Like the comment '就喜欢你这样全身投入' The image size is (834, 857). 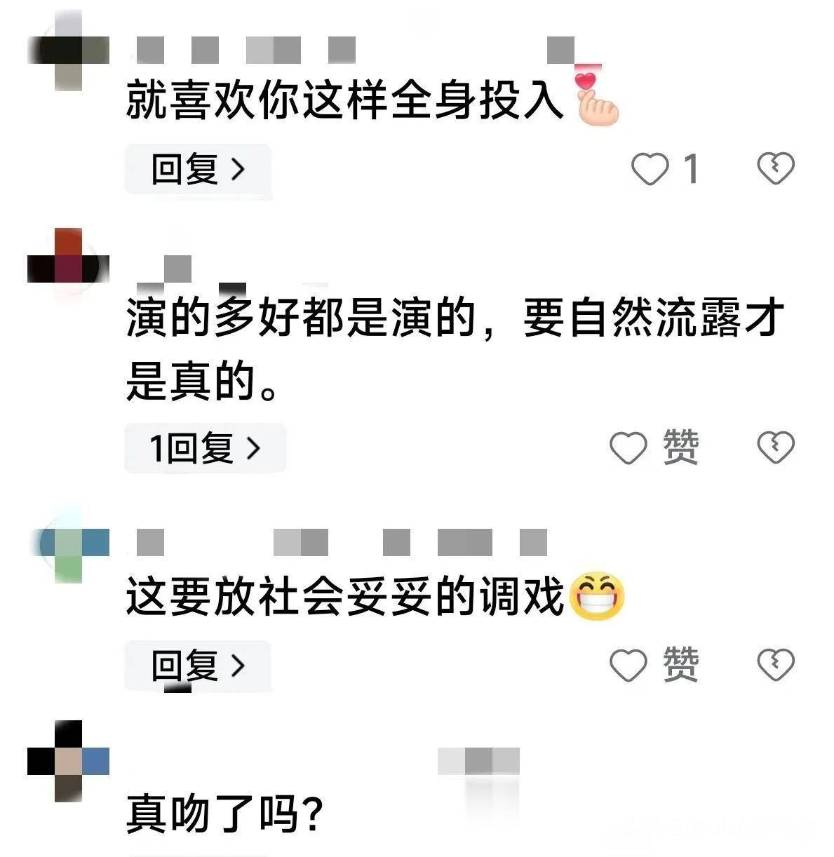[650, 169]
